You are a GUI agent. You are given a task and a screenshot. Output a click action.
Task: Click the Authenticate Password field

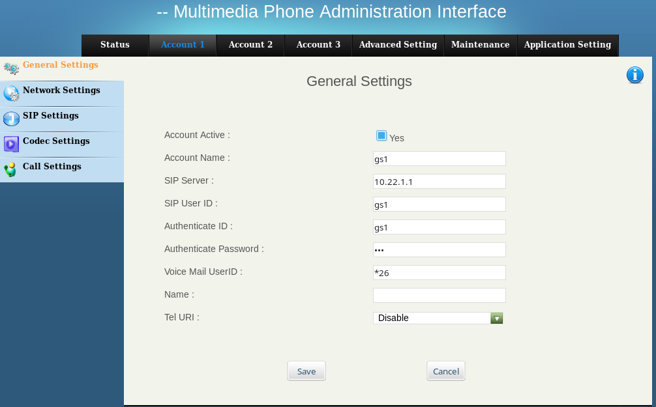439,250
